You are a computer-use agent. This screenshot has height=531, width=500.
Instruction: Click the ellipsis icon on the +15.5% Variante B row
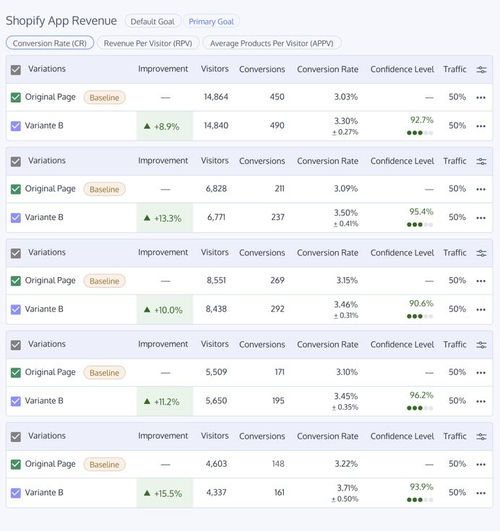[x=481, y=493]
